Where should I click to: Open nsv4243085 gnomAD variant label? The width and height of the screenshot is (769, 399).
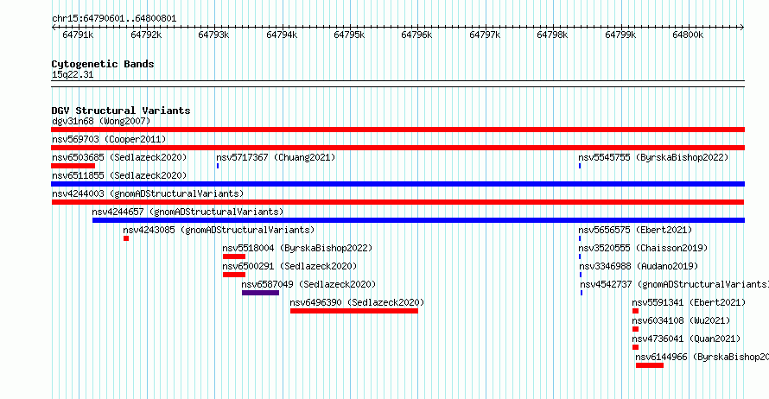point(219,230)
